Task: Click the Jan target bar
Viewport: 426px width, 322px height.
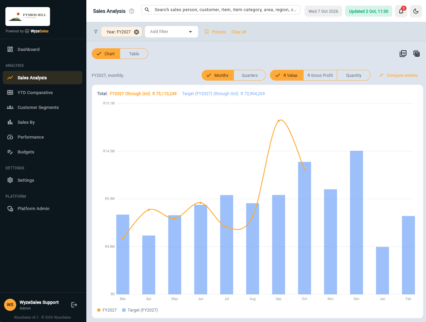Action: (382, 270)
